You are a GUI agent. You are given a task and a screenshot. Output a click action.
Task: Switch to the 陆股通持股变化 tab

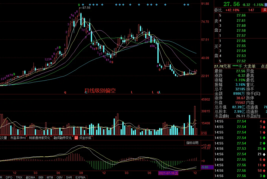point(40,138)
